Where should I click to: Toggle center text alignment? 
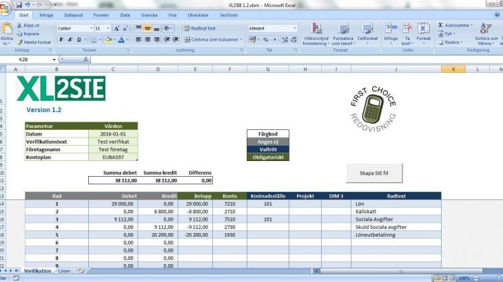click(147, 39)
